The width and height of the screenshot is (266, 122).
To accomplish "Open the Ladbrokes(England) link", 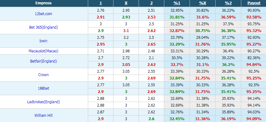I will coord(43,102).
